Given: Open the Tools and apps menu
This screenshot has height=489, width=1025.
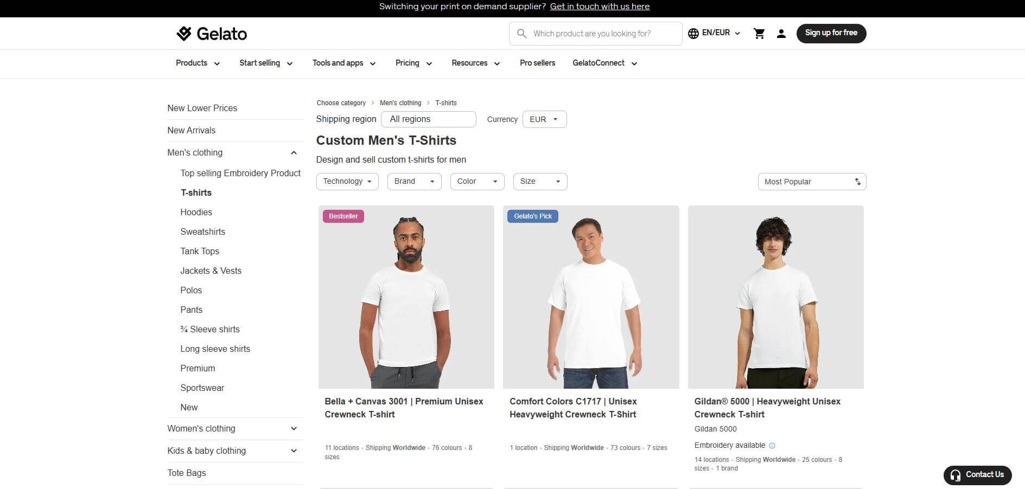Looking at the screenshot, I should pos(344,63).
